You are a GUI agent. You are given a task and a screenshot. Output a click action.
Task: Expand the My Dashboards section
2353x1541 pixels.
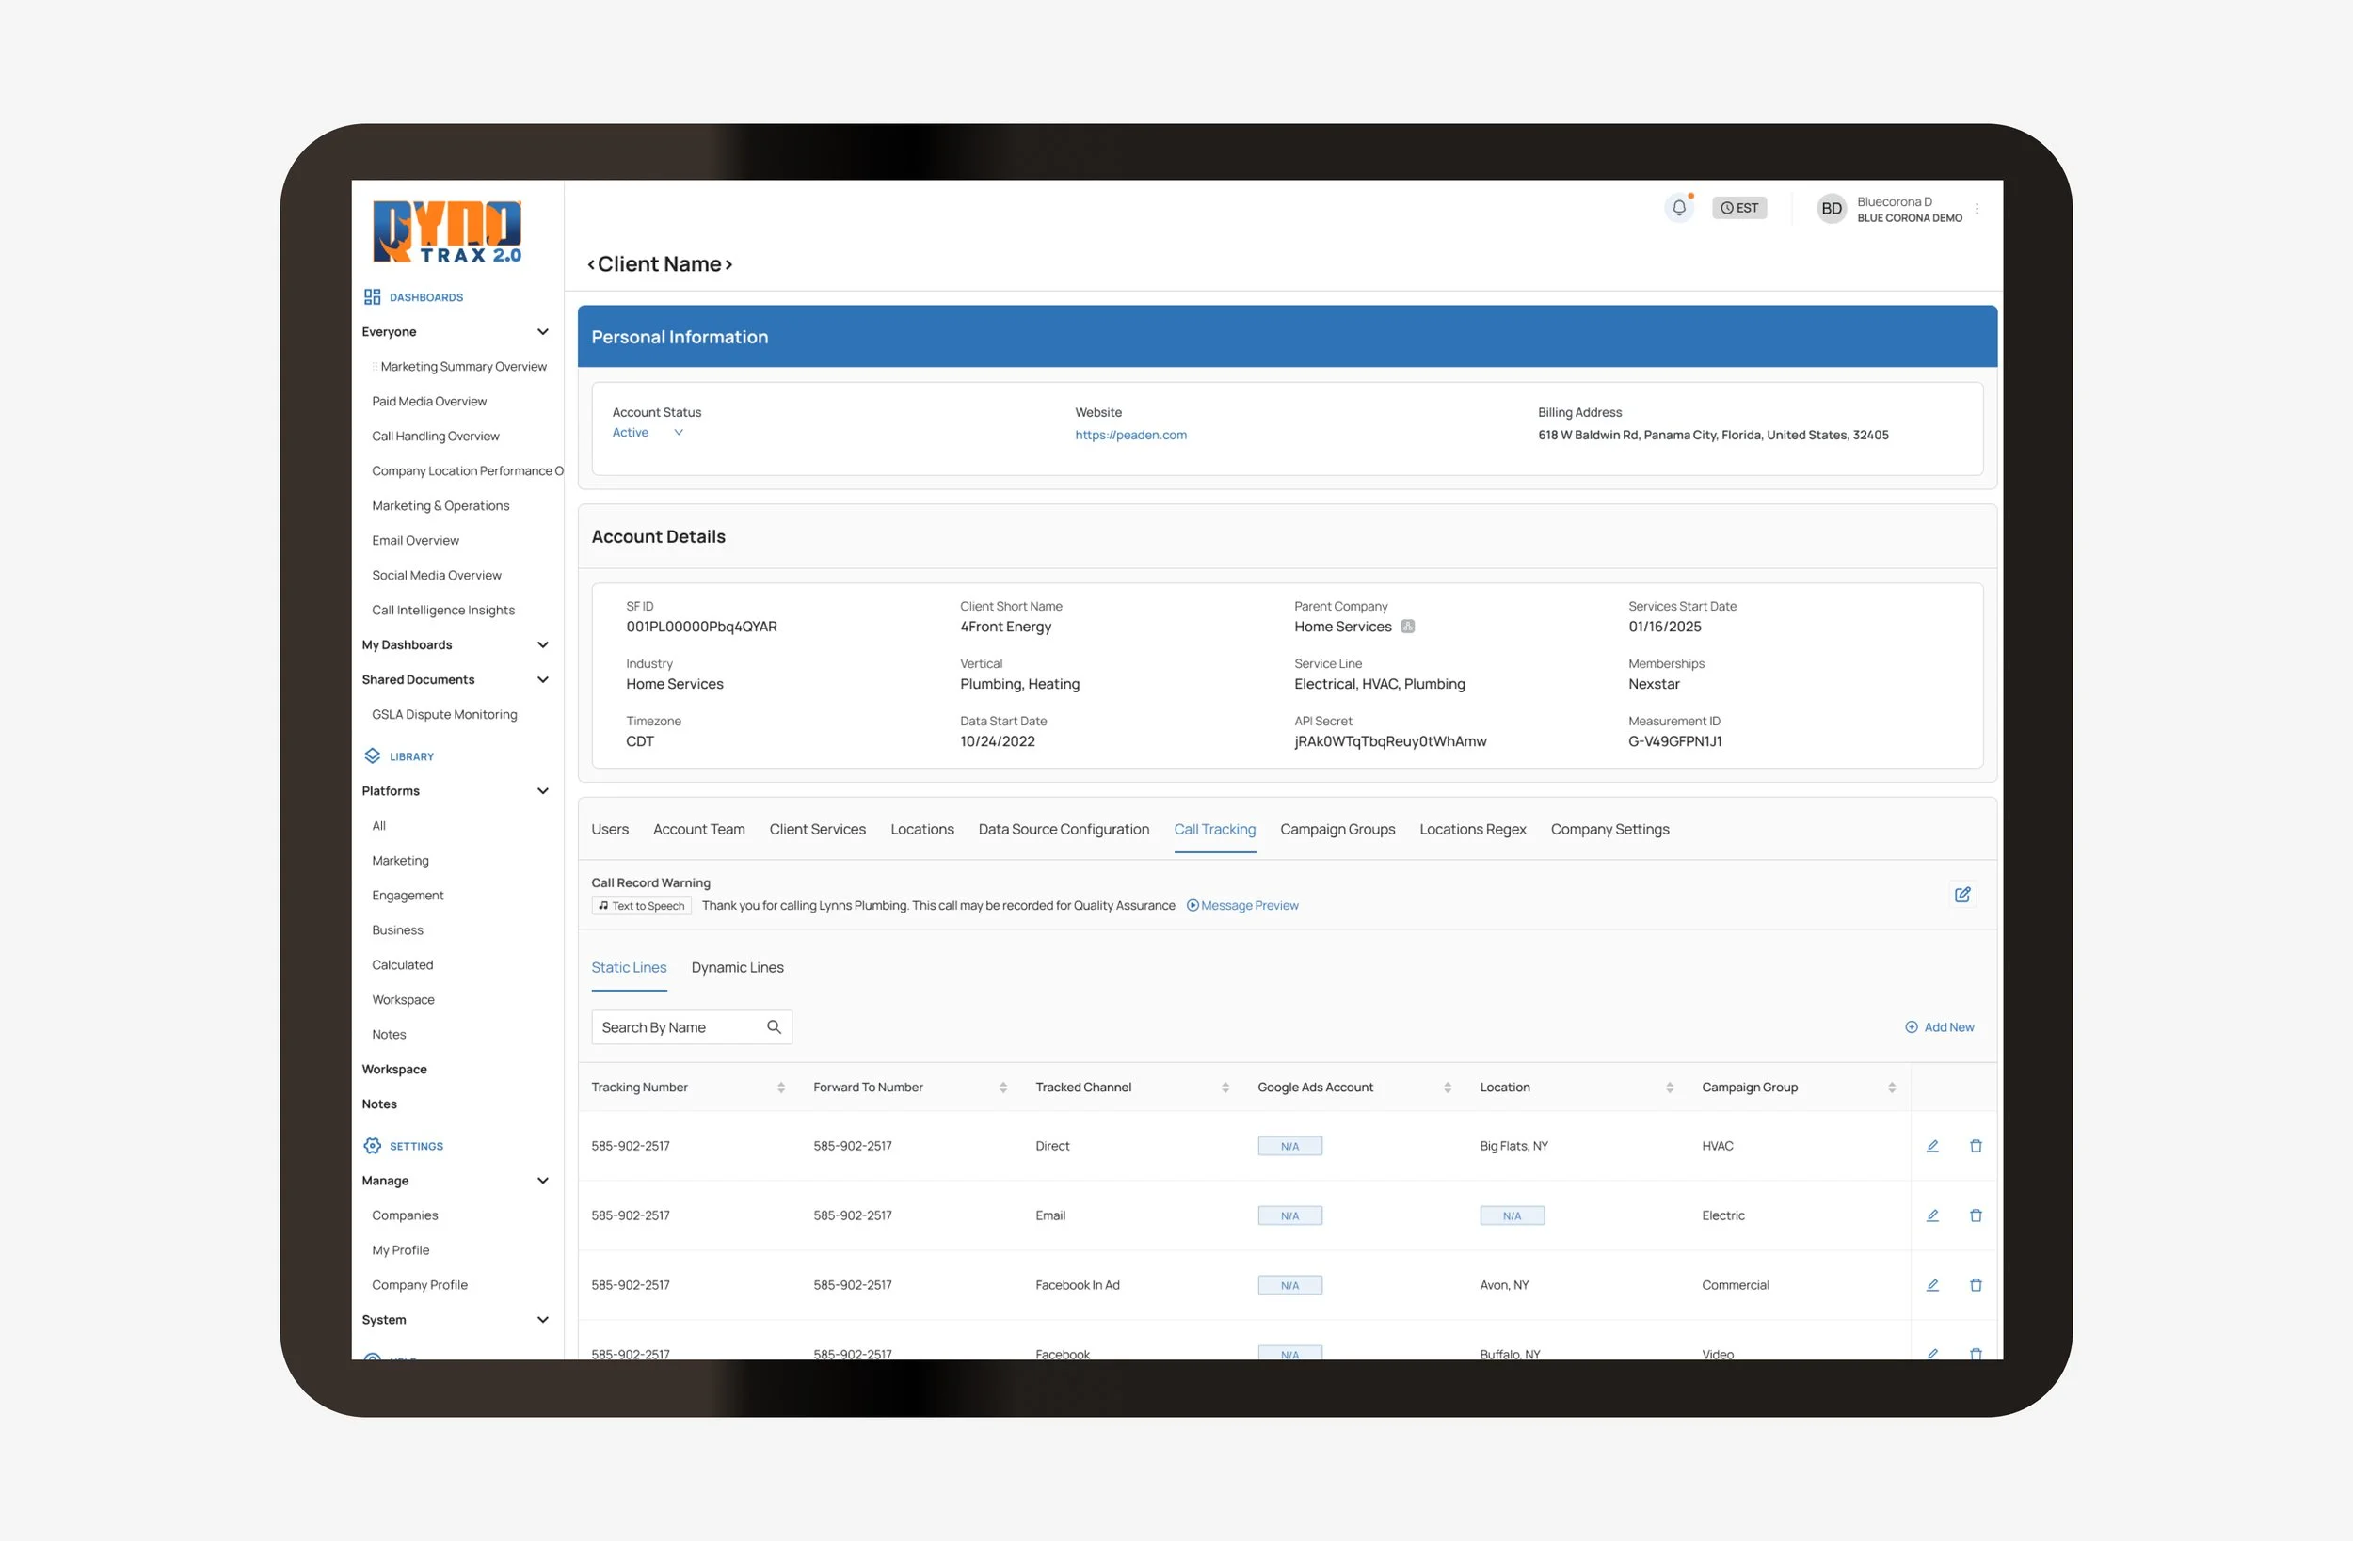coord(543,644)
